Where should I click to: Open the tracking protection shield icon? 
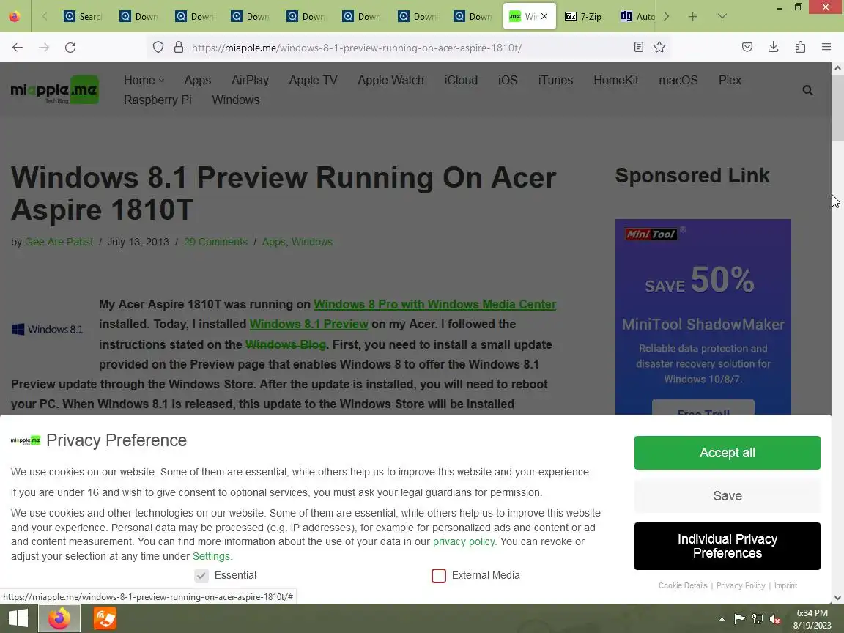[x=158, y=48]
